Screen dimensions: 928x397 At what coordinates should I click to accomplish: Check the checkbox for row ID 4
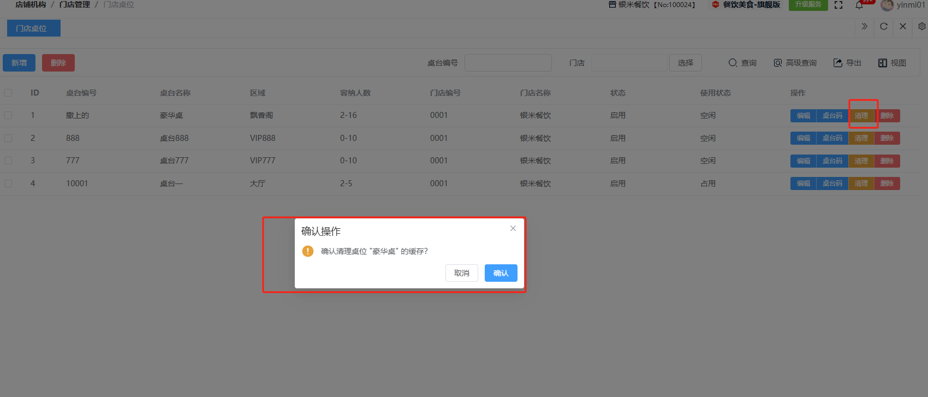[x=8, y=183]
